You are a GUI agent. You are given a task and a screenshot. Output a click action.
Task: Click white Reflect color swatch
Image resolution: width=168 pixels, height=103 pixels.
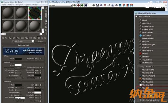(x=18, y=65)
